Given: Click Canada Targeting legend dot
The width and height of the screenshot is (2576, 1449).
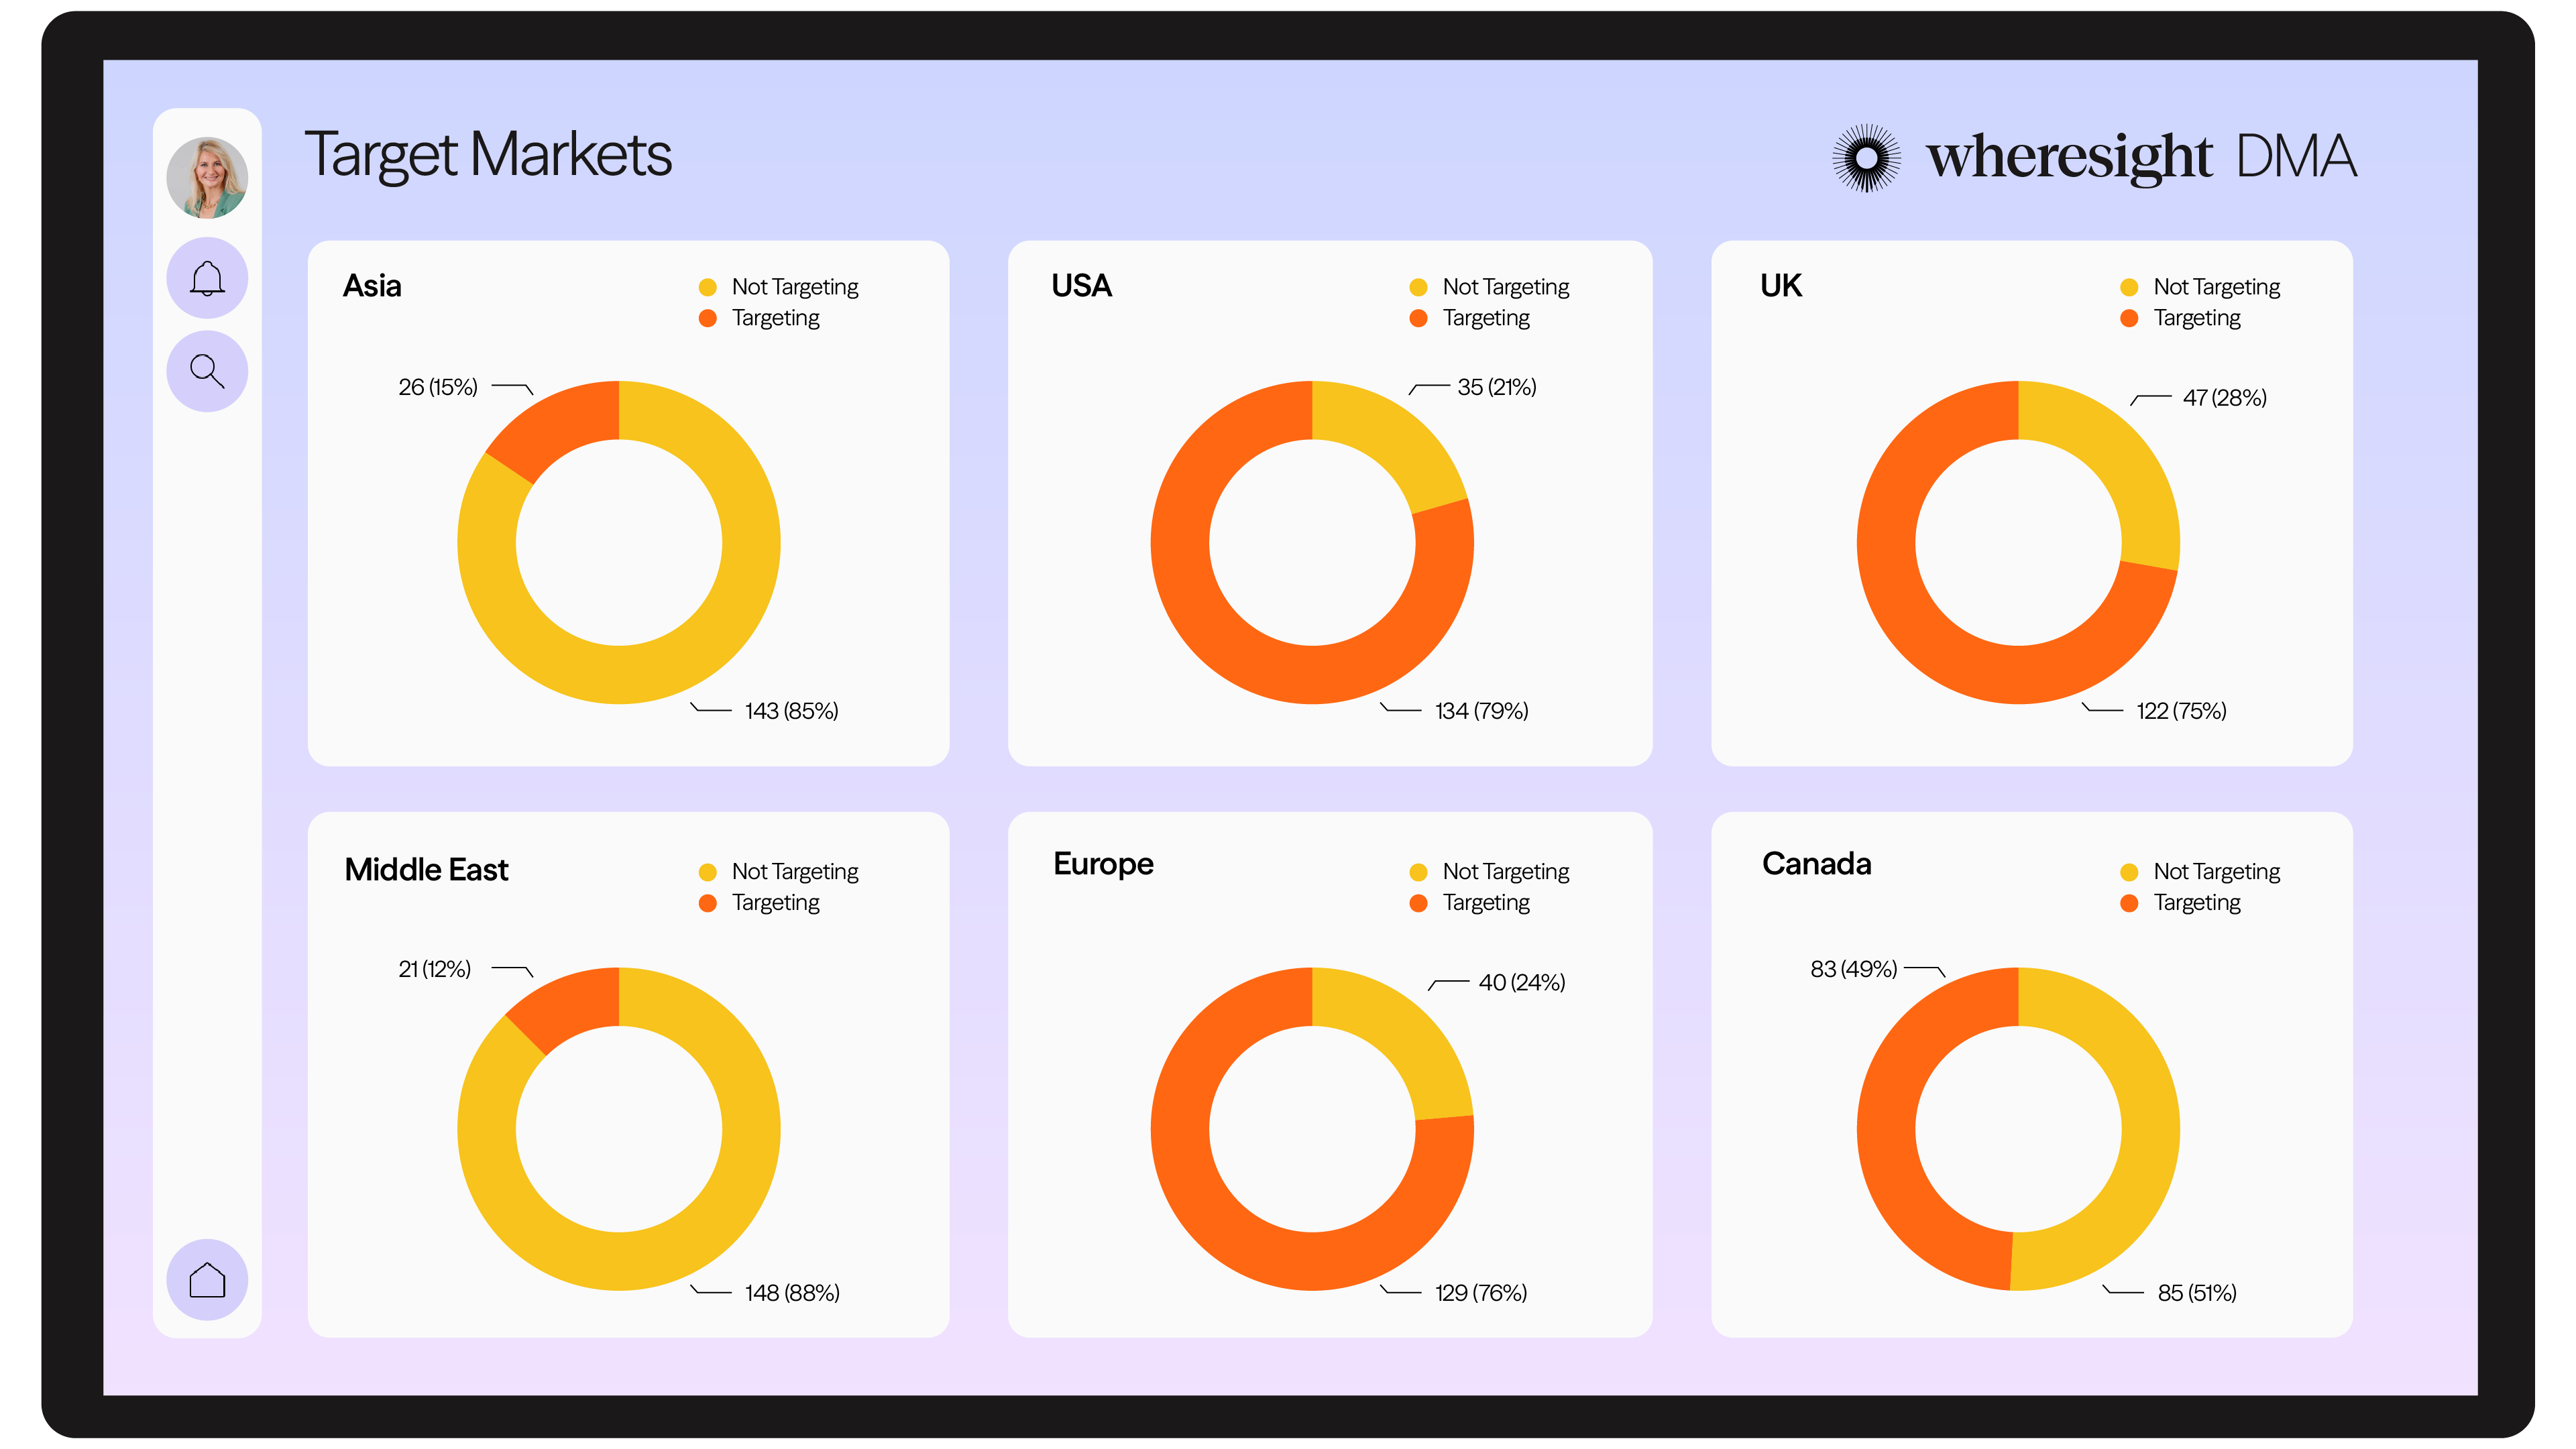Looking at the screenshot, I should (x=2129, y=903).
